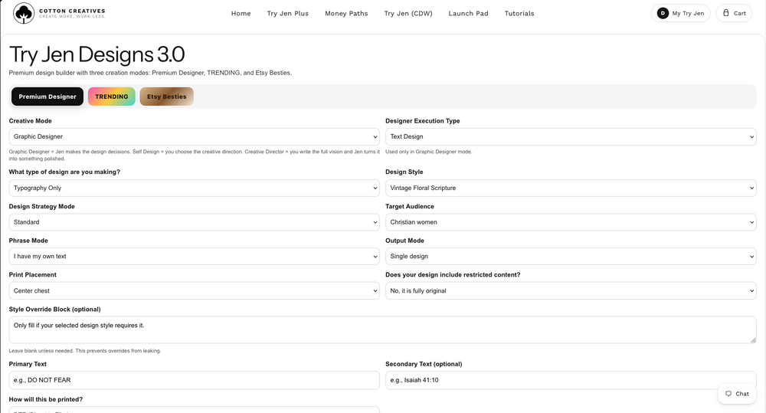Click the Cotton Creatives tree logo icon
The height and width of the screenshot is (413, 766).
[24, 13]
